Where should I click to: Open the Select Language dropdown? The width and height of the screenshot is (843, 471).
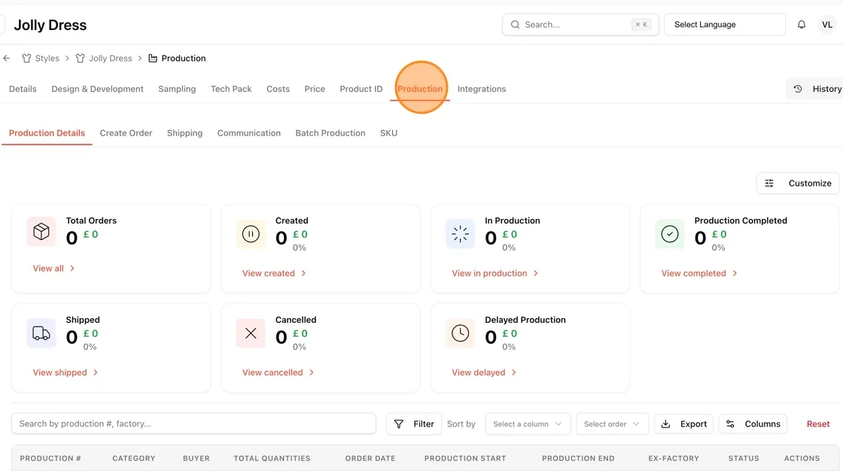[x=724, y=25]
